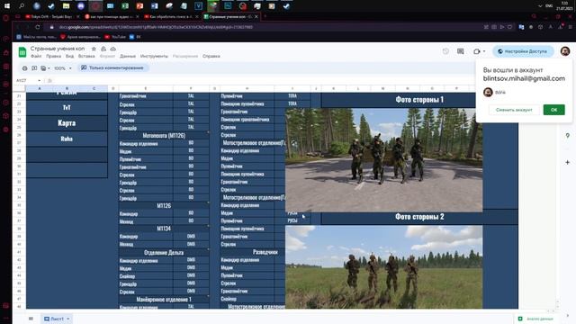Screen dimensions: 576x324
Task: Select the TvT cell
Action: coord(67,108)
